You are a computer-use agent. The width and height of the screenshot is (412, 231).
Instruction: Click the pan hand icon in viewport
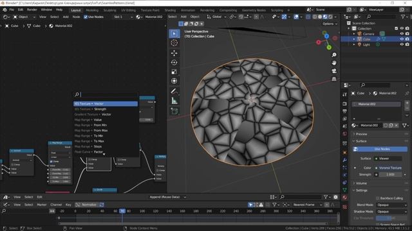pyautogui.click(x=334, y=63)
